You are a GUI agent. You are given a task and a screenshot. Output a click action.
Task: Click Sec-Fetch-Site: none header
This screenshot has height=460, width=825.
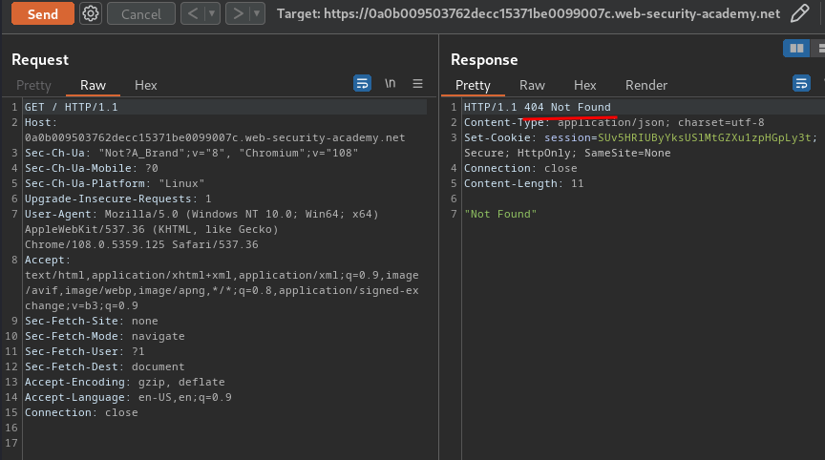[91, 322]
